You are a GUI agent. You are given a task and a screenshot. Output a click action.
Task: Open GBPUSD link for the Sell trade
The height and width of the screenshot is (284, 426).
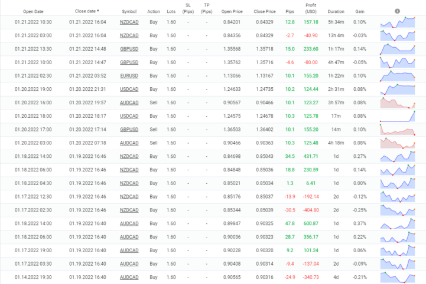click(129, 129)
